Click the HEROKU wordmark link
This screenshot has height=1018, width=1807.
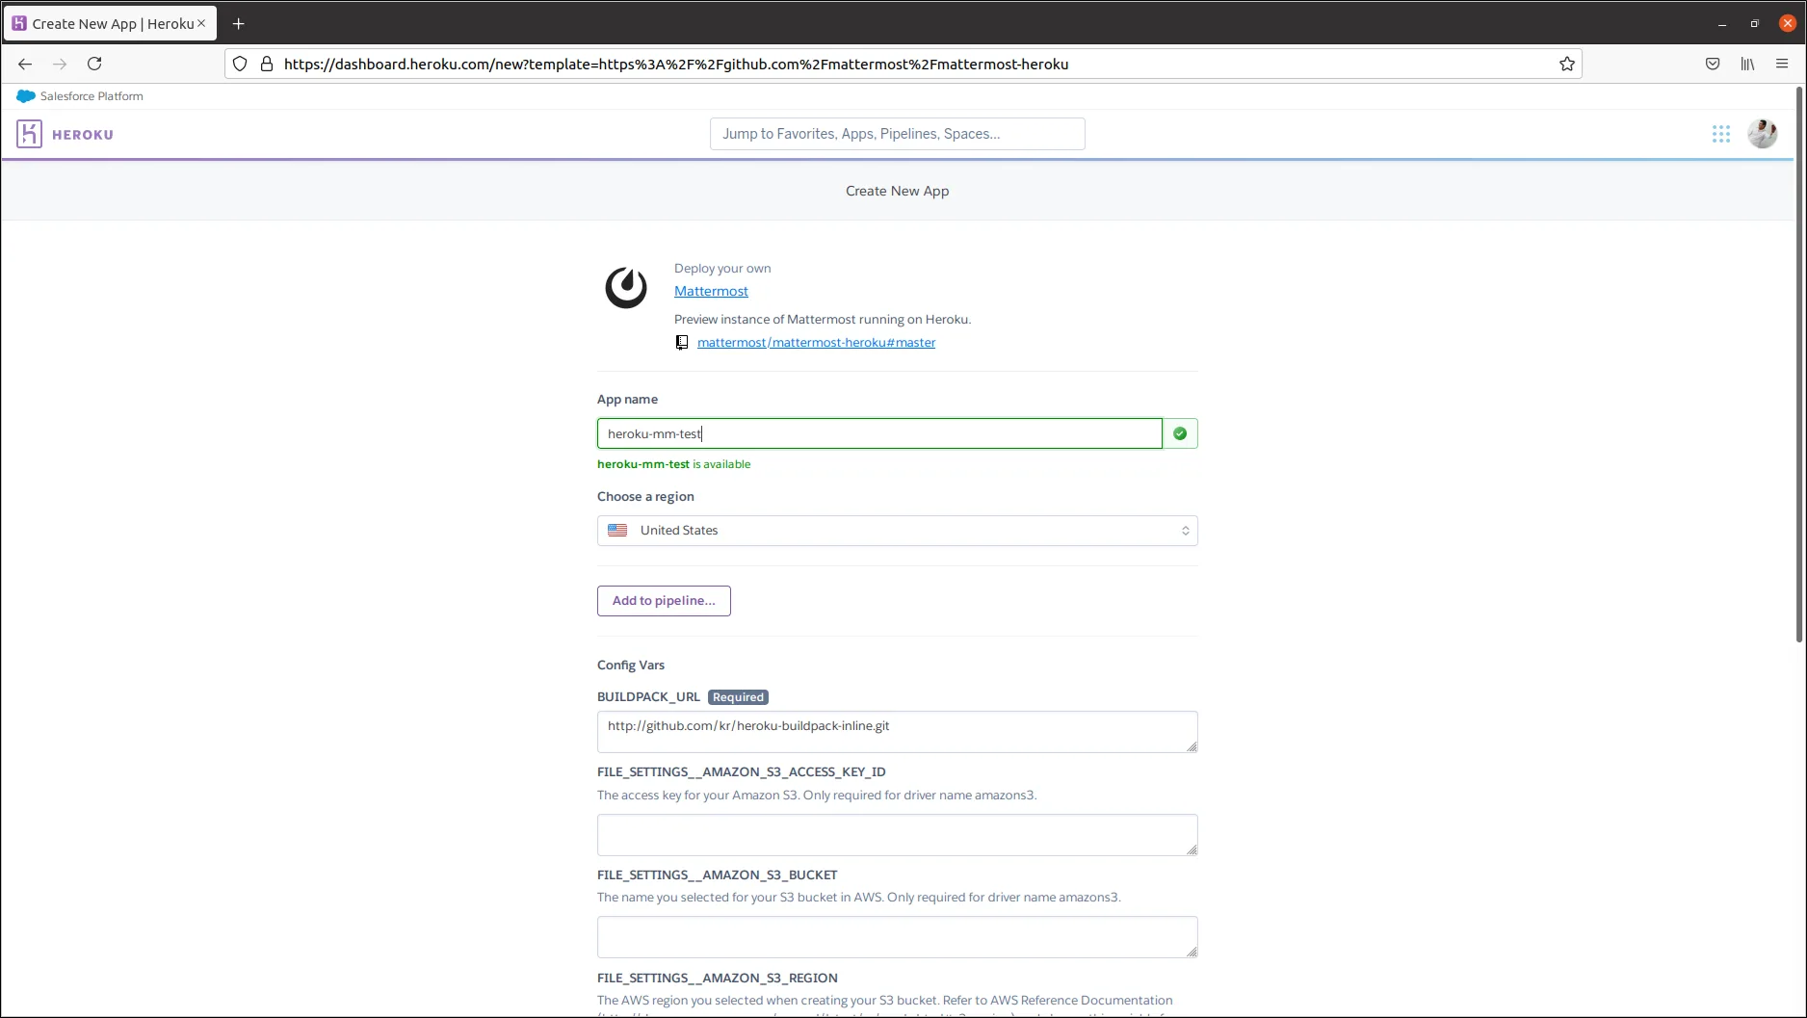tap(83, 135)
